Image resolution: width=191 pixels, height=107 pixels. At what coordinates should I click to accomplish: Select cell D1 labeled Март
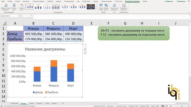[73, 29]
